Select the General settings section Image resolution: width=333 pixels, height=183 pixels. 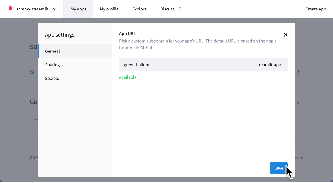tap(52, 51)
